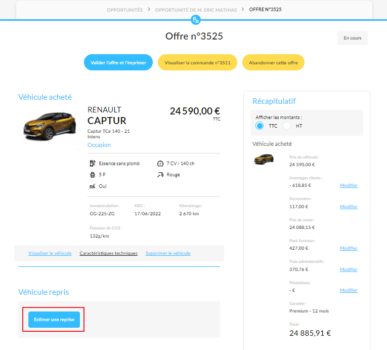This screenshot has height=350, width=387.
Task: Go to Opportunité de M. Eric Mathias breadcrumb
Action: coord(196,10)
